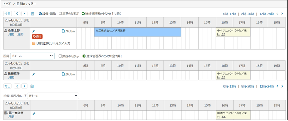Screen dimensions: 288x121
Task: Click the red 直行 tag
Action: pyautogui.click(x=37, y=36)
